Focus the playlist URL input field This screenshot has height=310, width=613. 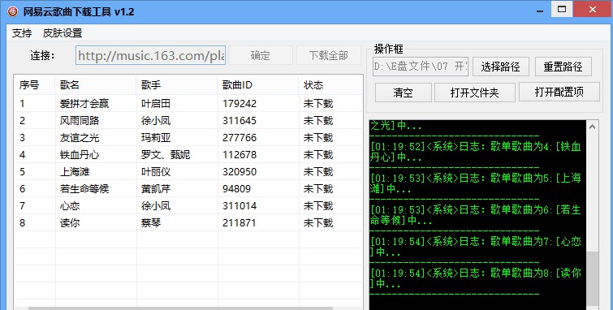tap(150, 55)
